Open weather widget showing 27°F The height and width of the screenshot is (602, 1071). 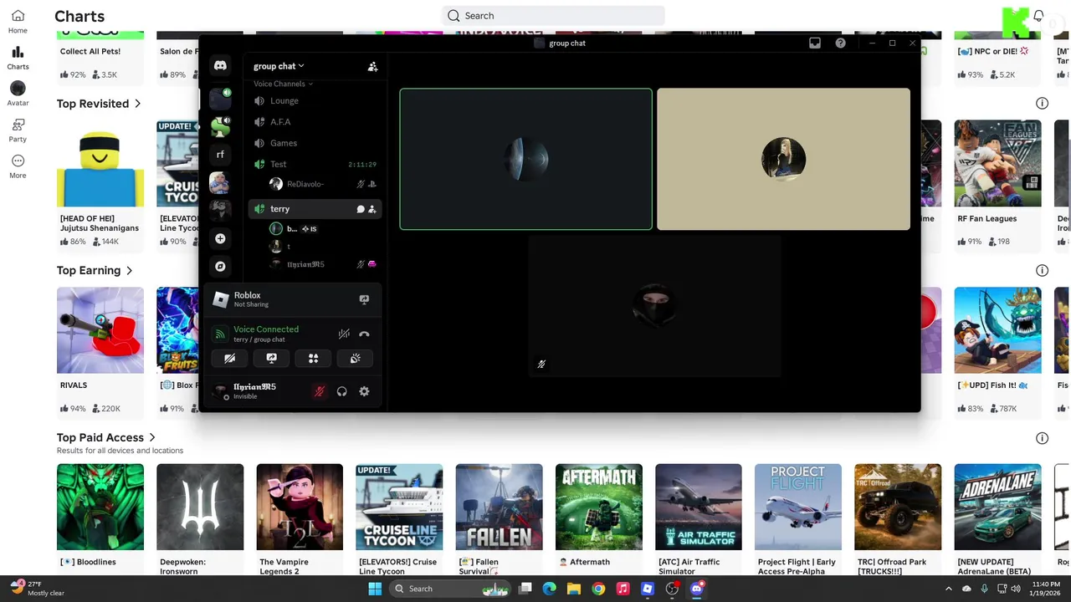[38, 589]
